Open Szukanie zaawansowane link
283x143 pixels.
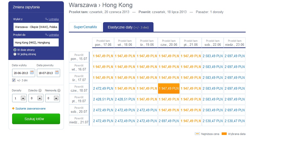30,109
